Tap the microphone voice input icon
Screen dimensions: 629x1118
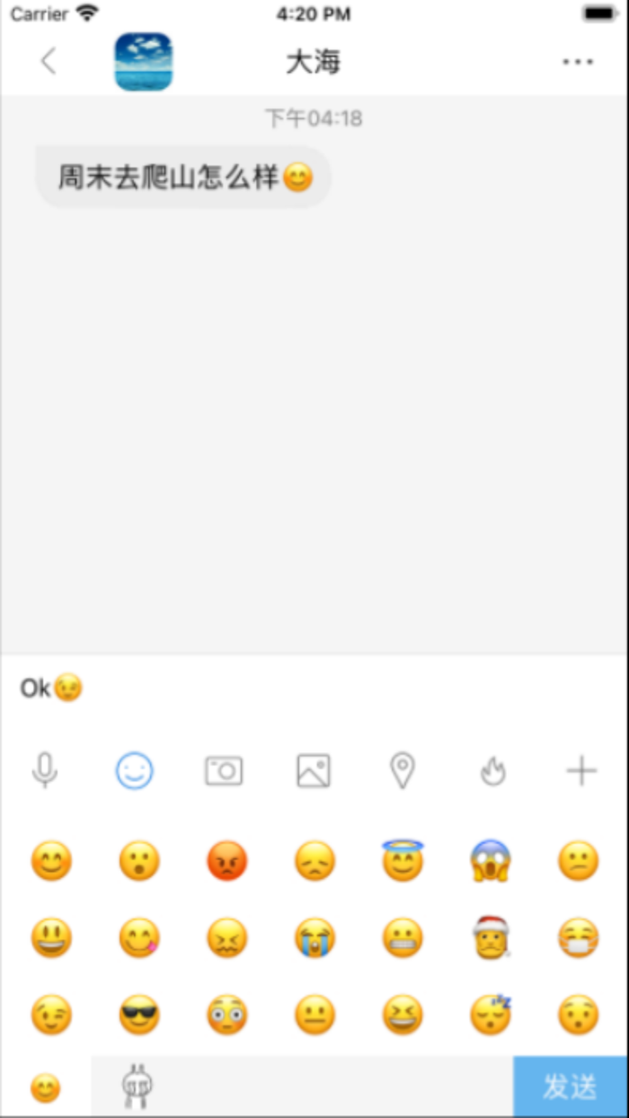45,770
